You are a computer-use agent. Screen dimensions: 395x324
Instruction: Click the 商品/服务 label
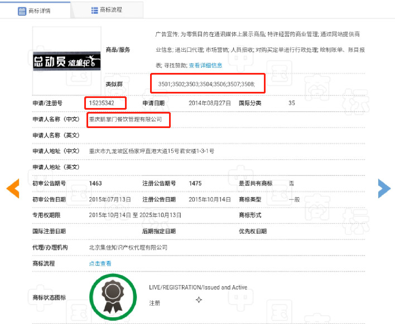[x=118, y=50]
